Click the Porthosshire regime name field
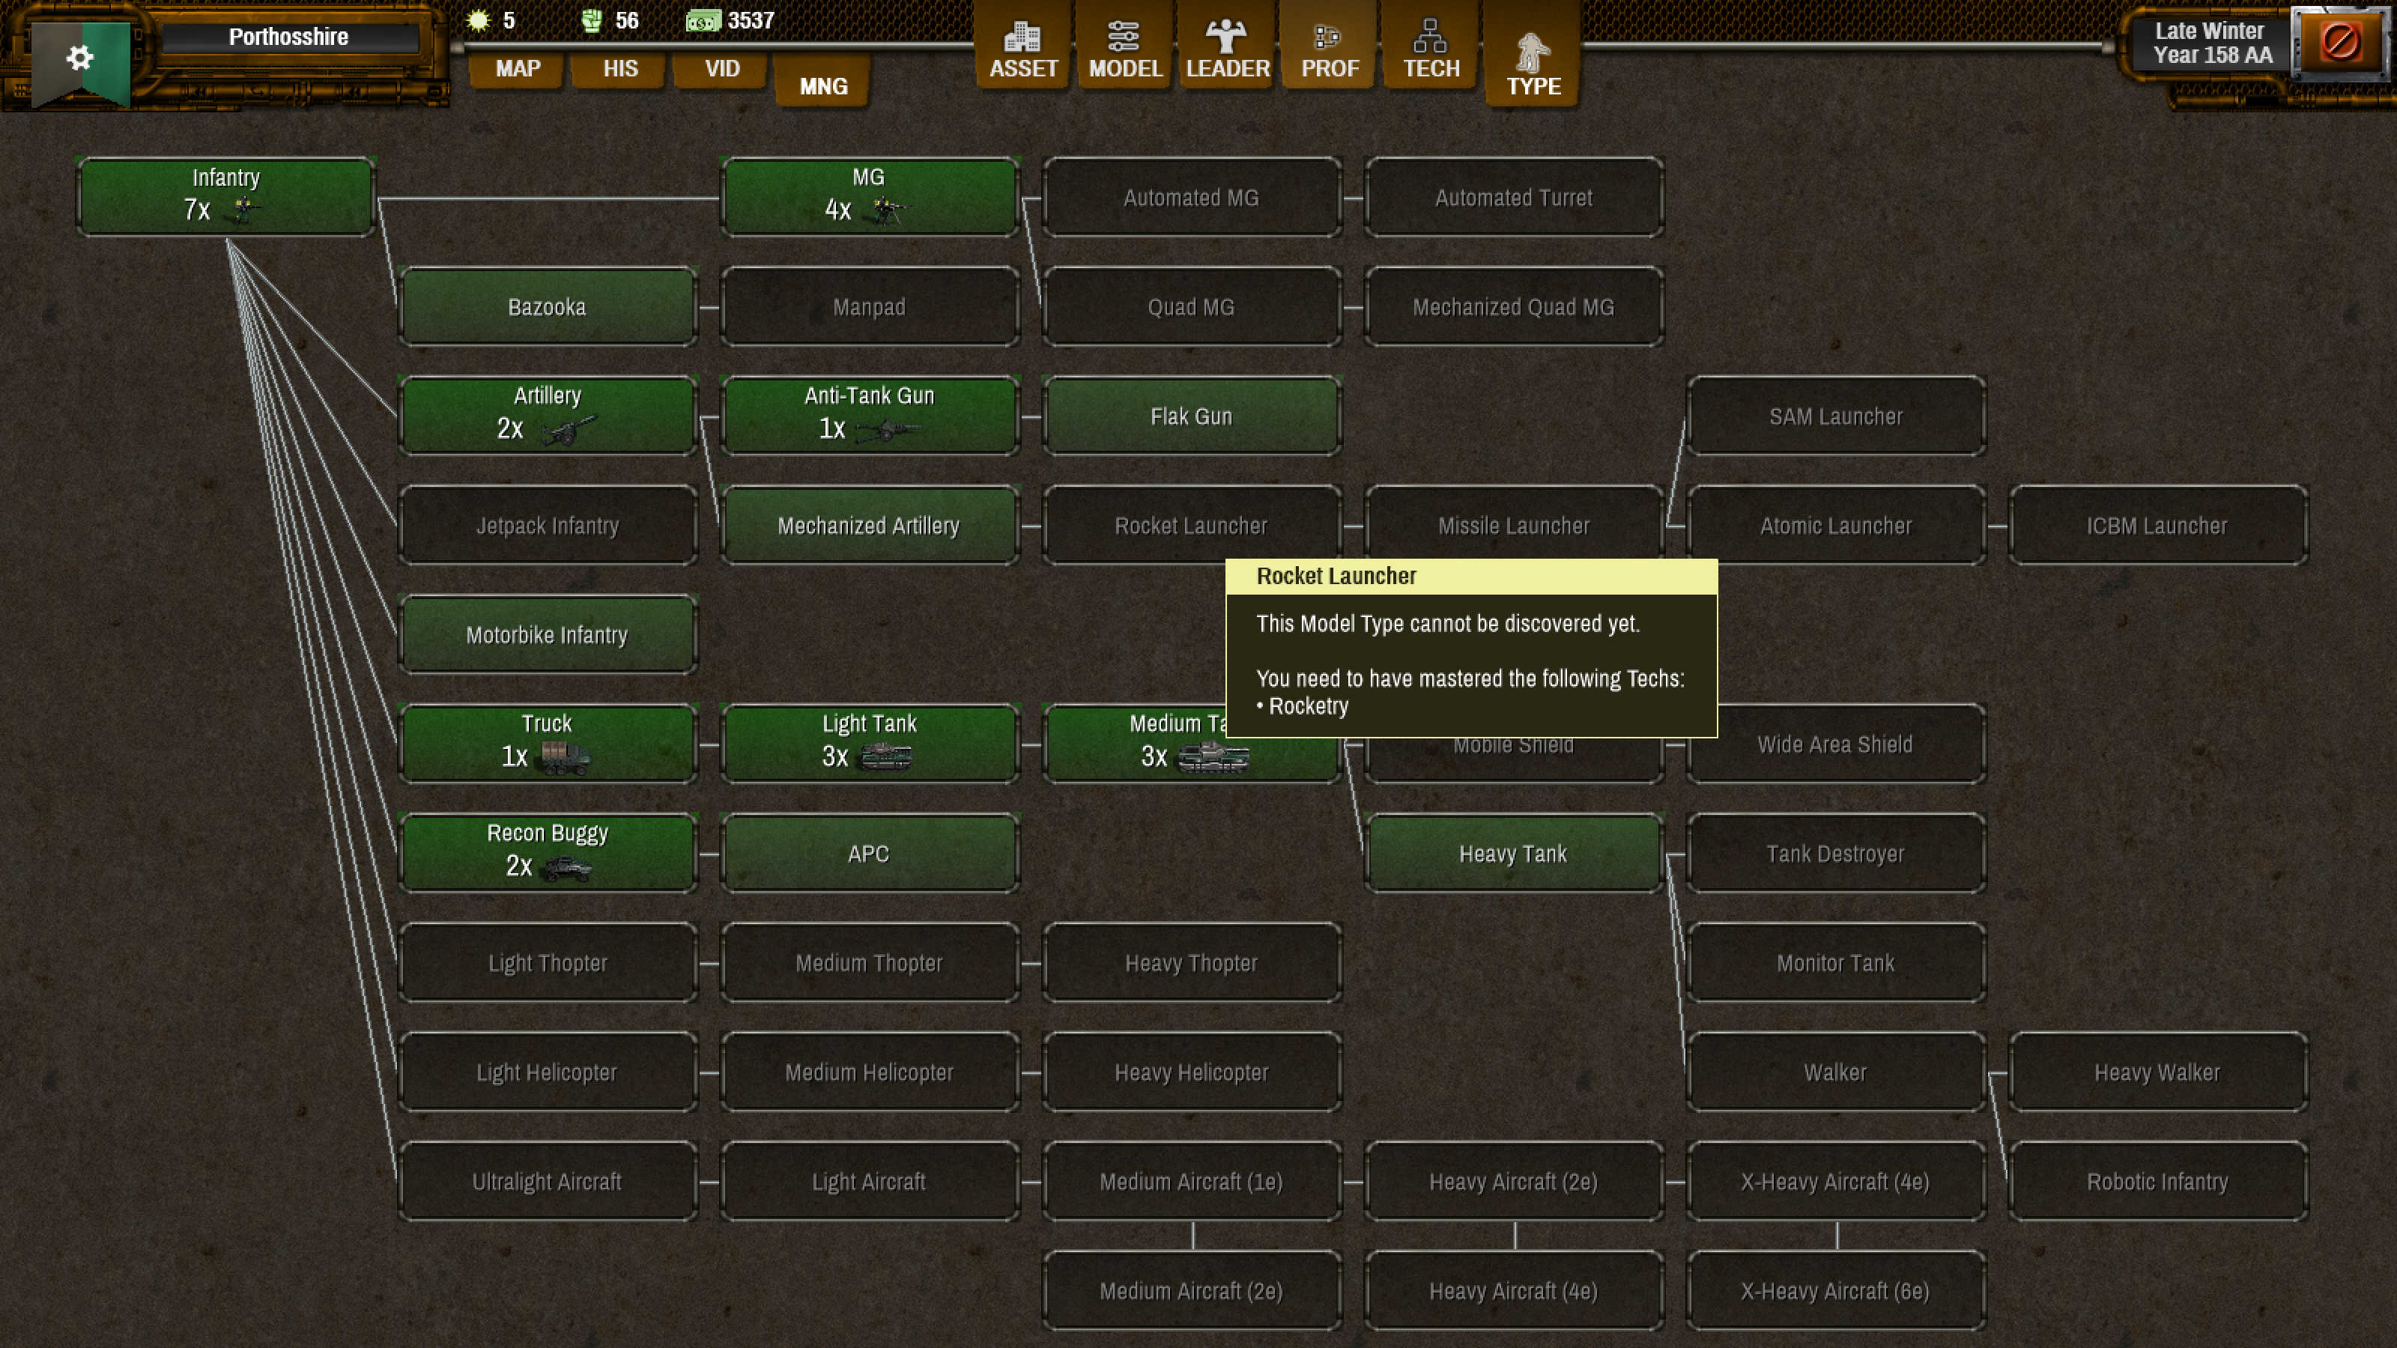Image resolution: width=2397 pixels, height=1348 pixels. click(289, 37)
